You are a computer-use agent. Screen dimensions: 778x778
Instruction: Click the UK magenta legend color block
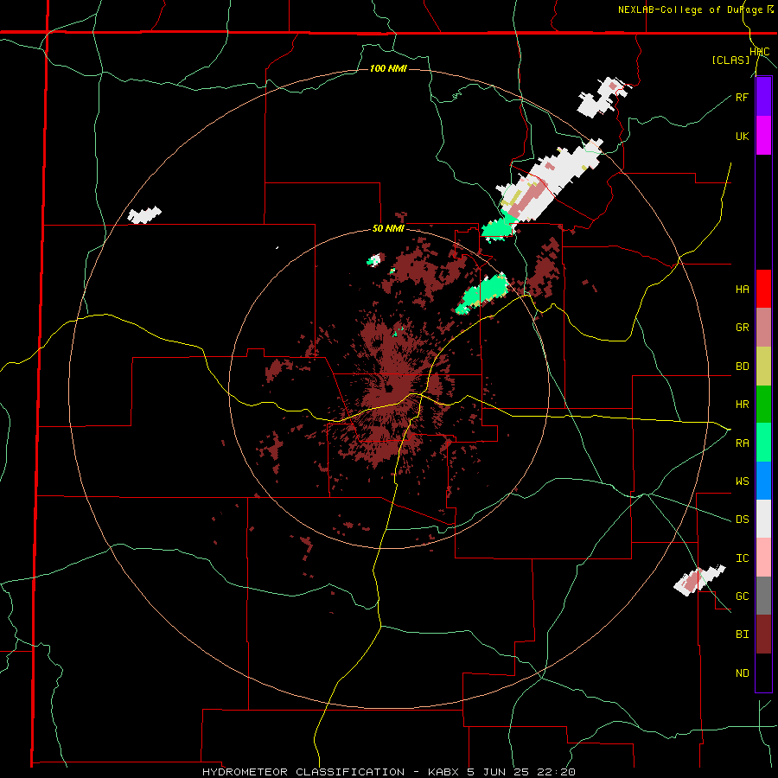763,136
